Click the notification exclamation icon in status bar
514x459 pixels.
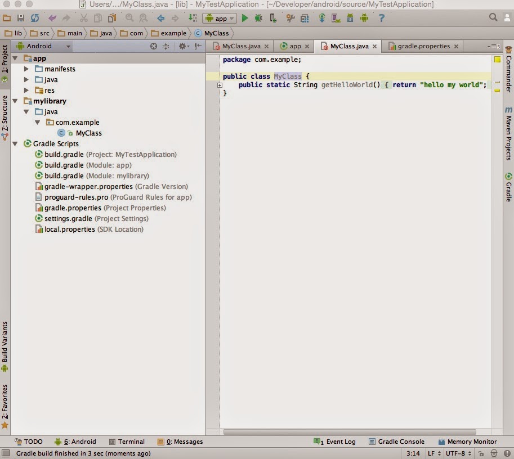(x=507, y=453)
